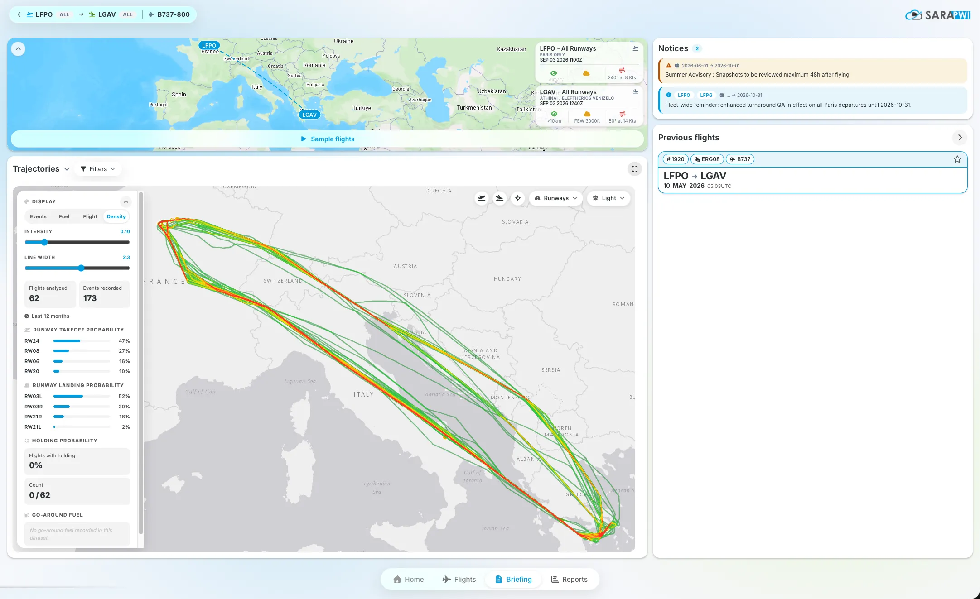Image resolution: width=980 pixels, height=599 pixels.
Task: Click B737 tag on previous flight
Action: click(740, 159)
